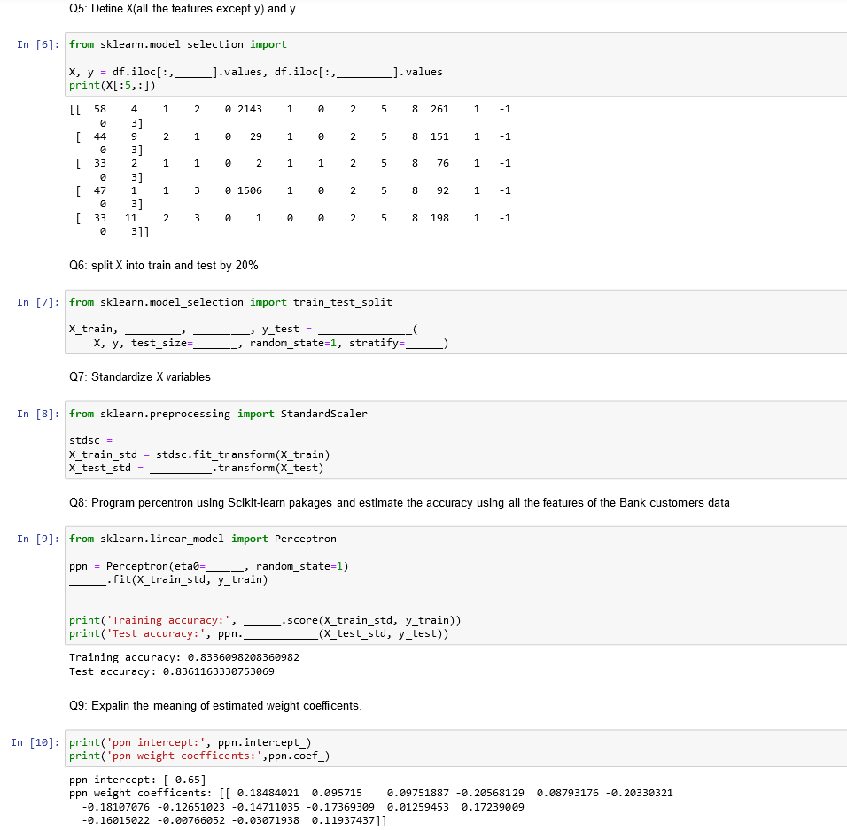Select the In [7] train_test_split code cell

pos(456,322)
